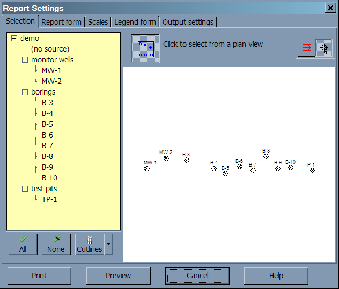Click the B-8 boring marker on plan
339x289 pixels.
click(x=266, y=156)
